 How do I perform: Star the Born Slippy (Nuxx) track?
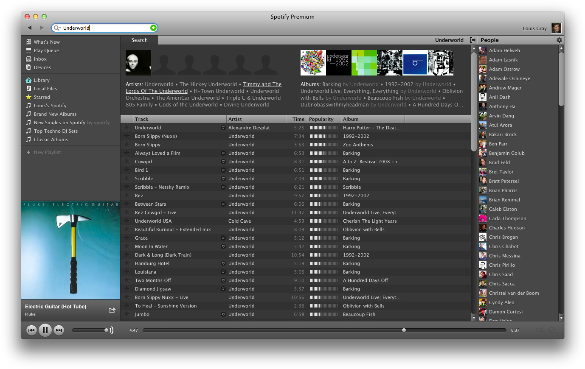click(x=127, y=136)
